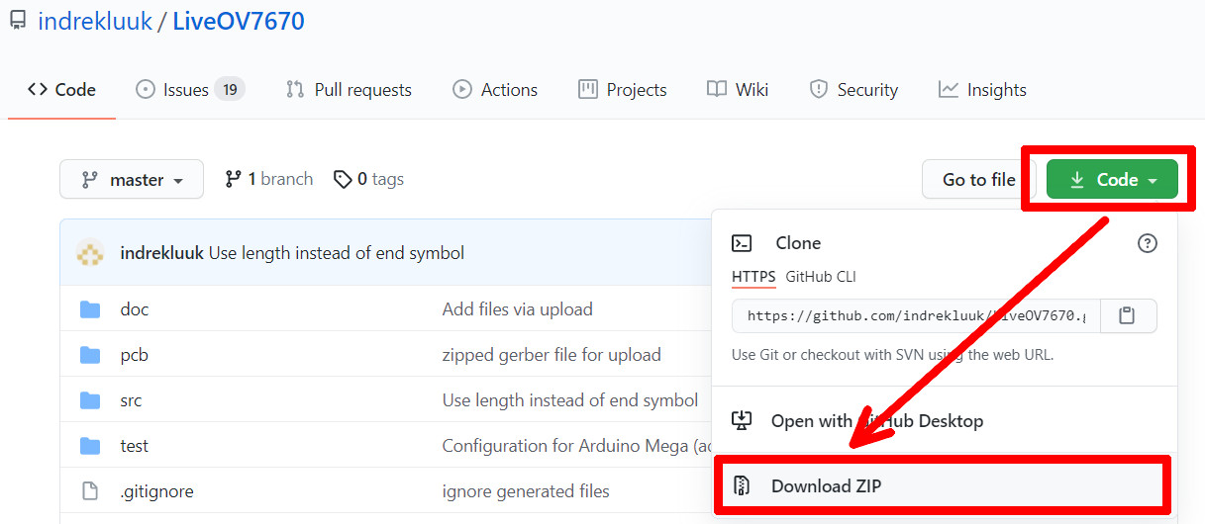Switch to the Pull requests tab
Viewport: 1205px width, 524px height.
pyautogui.click(x=349, y=90)
